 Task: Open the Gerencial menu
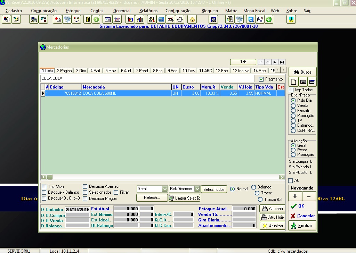122,11
